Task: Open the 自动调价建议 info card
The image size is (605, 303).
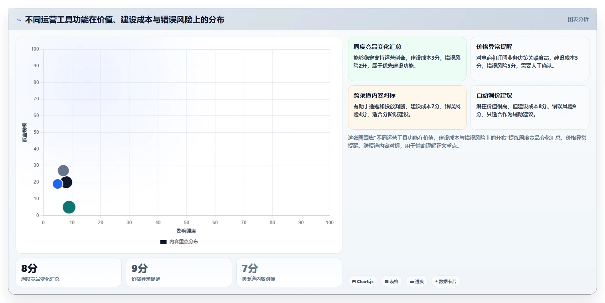Action: tap(530, 108)
